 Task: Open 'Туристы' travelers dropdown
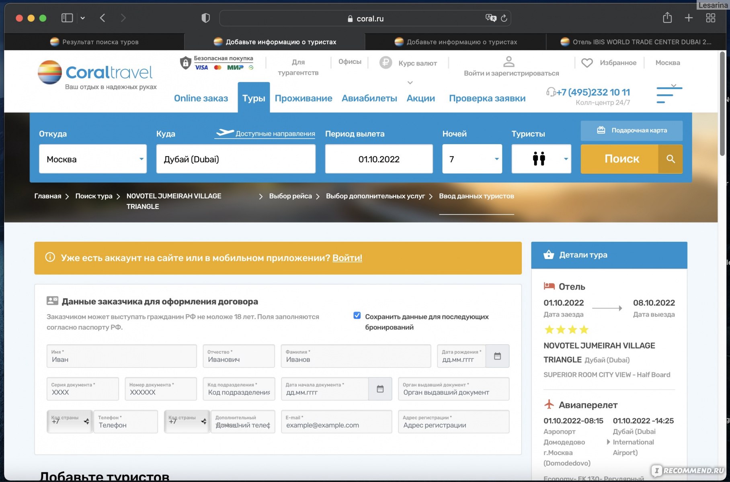point(541,159)
